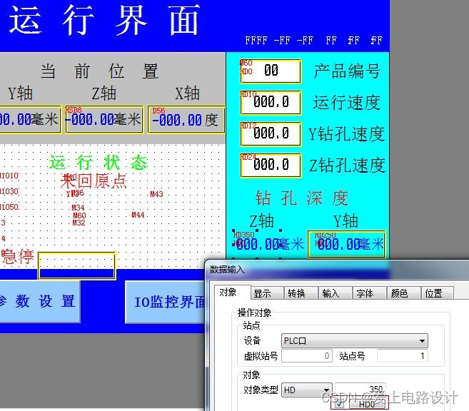
Task: Click the M32 address label
Action: click(79, 223)
